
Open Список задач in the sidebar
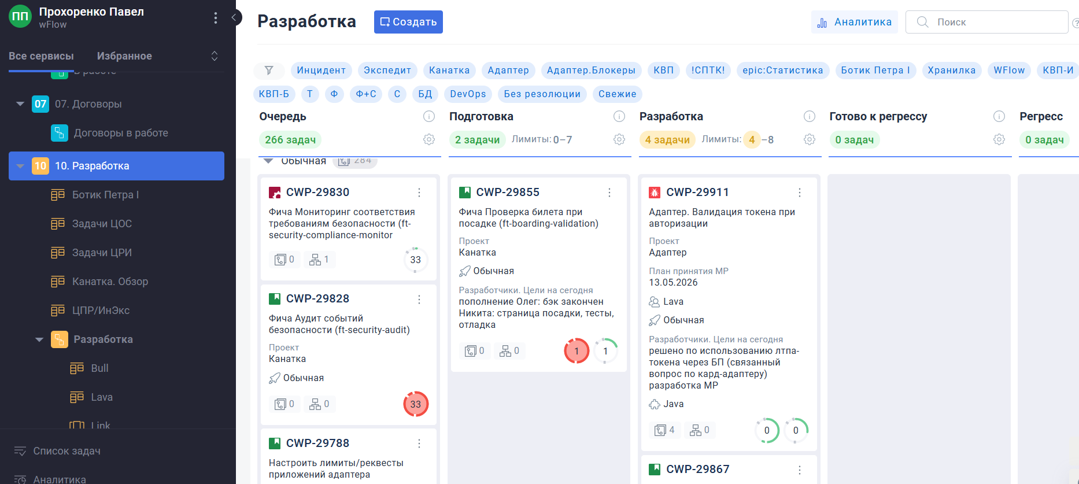tap(66, 451)
